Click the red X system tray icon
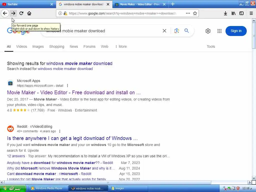This screenshot has width=256, height=192. click(x=238, y=188)
